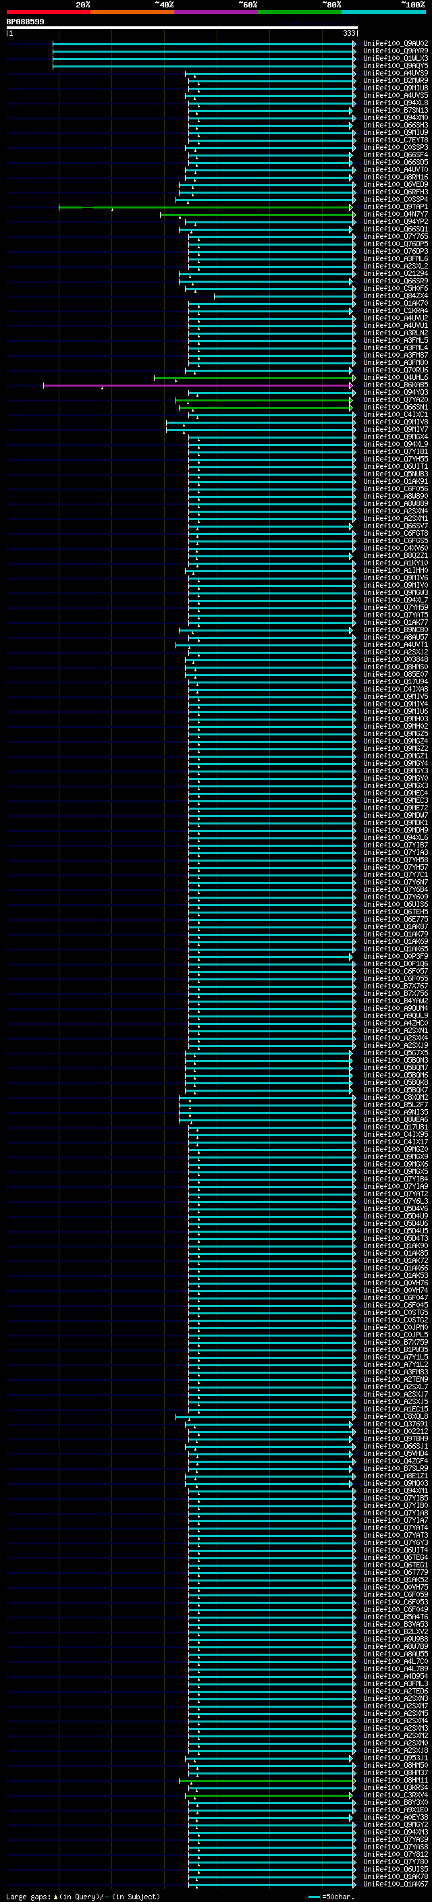Image resolution: width=432 pixels, height=1902 pixels.
Task: Select the UniRef100_Q9MGX4 hit label
Action: pyautogui.click(x=396, y=437)
